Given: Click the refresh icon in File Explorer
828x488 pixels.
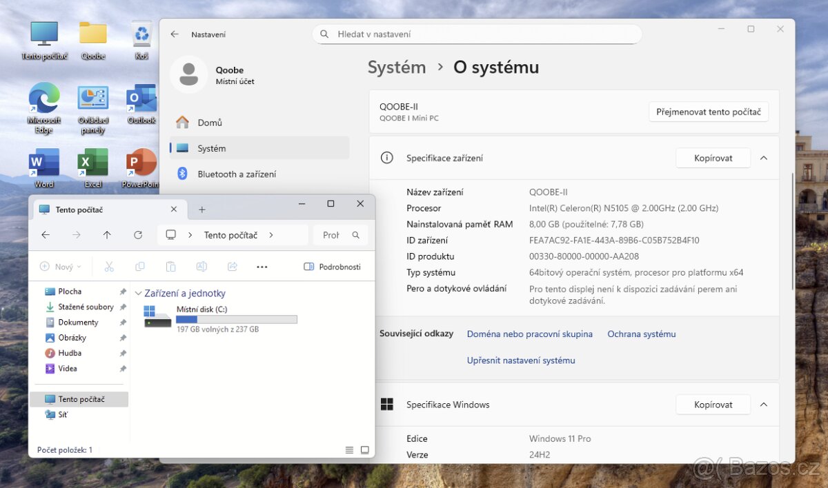Looking at the screenshot, I should [138, 235].
